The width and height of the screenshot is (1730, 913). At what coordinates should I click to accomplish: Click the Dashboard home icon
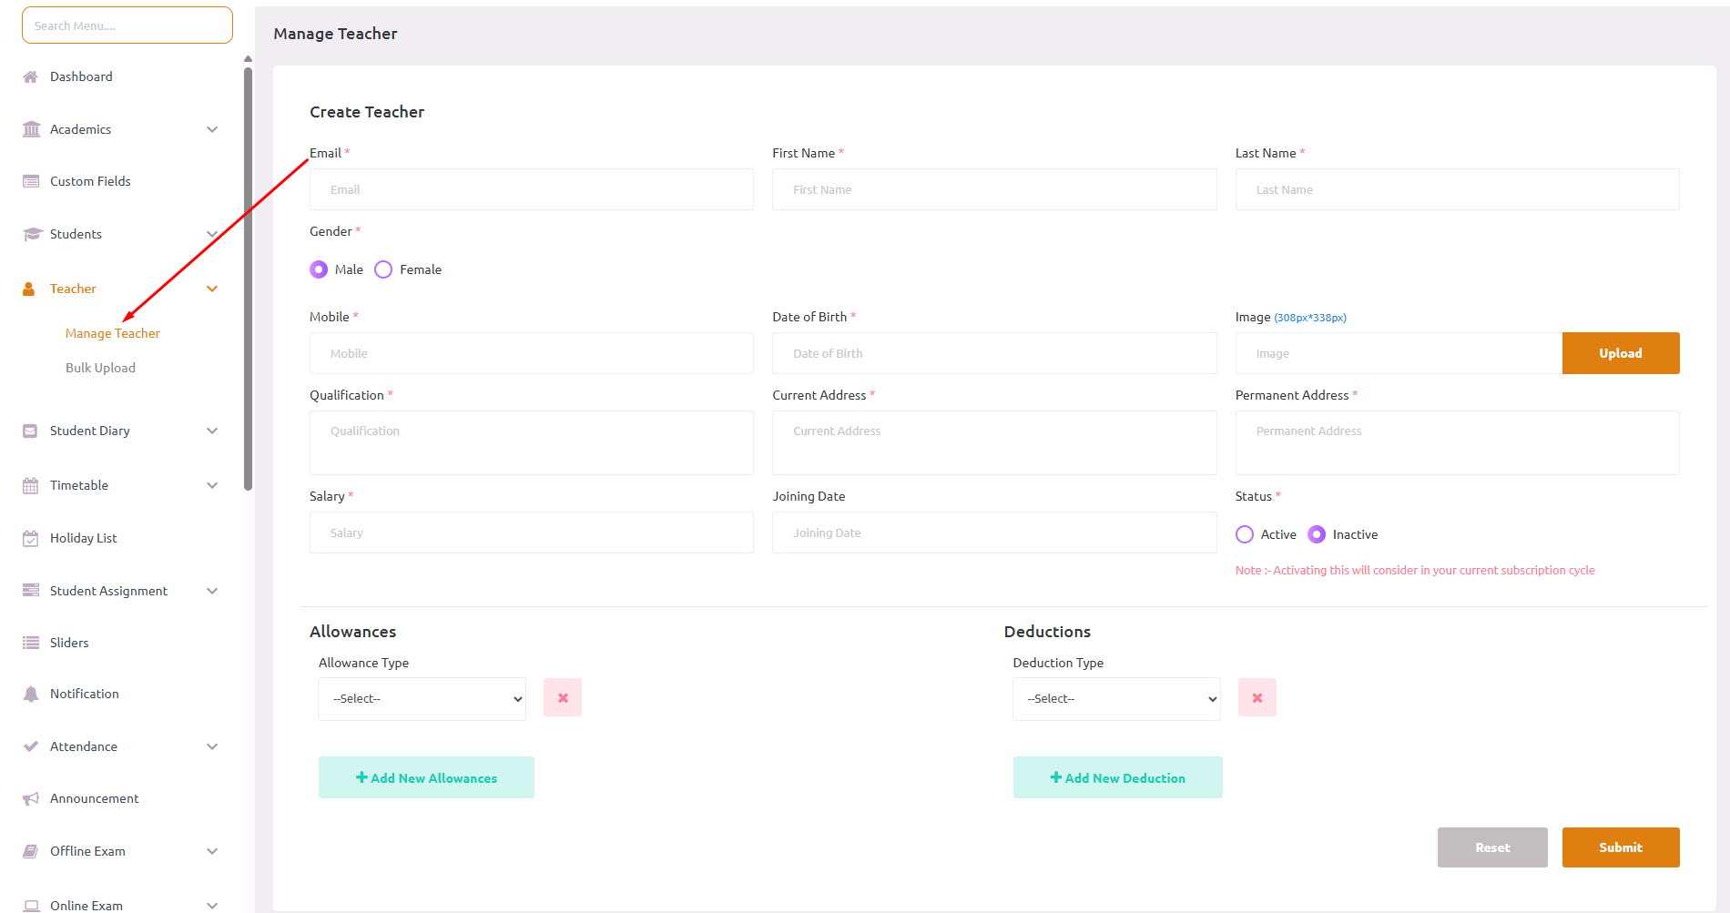tap(31, 76)
